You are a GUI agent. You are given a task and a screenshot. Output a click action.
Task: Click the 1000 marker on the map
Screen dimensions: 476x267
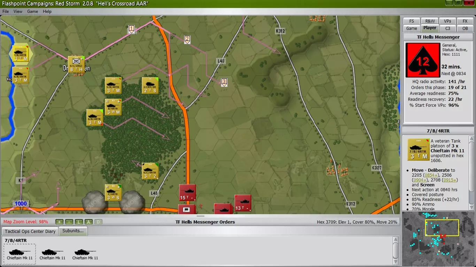point(21,204)
